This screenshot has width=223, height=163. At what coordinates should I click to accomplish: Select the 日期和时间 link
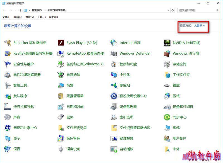pos(75,107)
